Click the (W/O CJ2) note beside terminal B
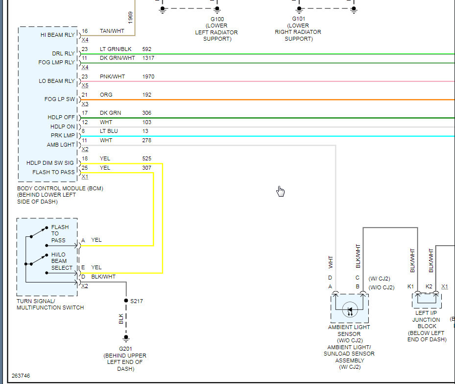The height and width of the screenshot is (384, 455). (382, 287)
